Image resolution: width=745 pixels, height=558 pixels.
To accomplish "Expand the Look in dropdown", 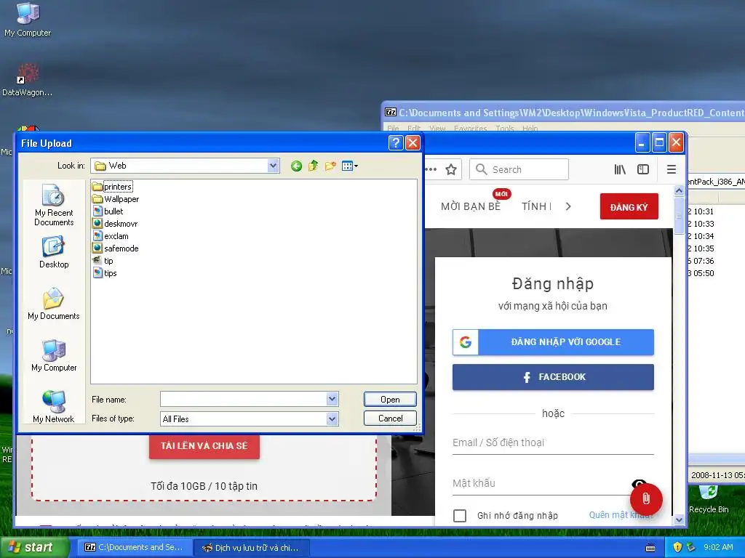I will click(x=273, y=166).
